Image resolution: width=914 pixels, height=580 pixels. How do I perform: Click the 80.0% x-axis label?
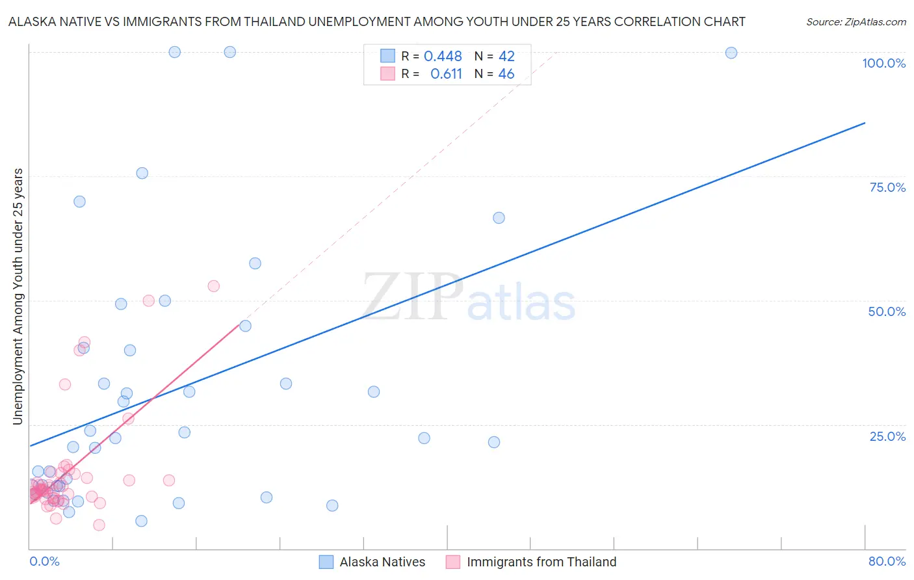click(887, 561)
